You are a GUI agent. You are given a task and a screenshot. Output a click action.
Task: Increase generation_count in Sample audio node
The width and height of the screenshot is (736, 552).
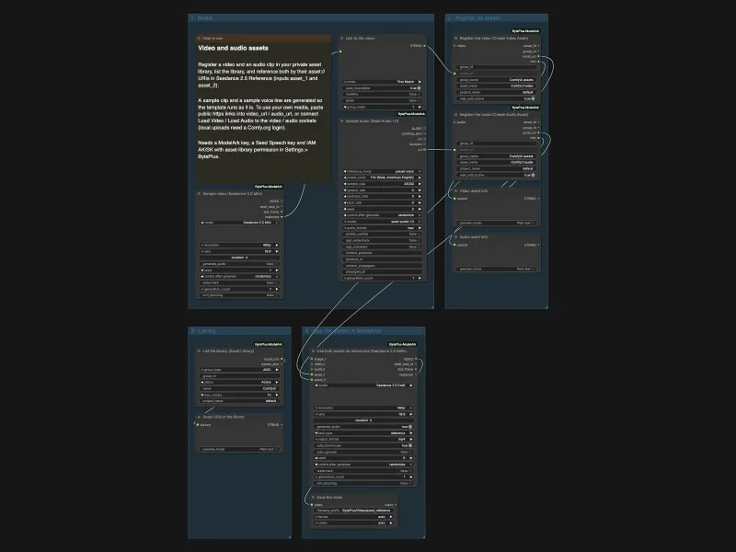pyautogui.click(x=420, y=278)
